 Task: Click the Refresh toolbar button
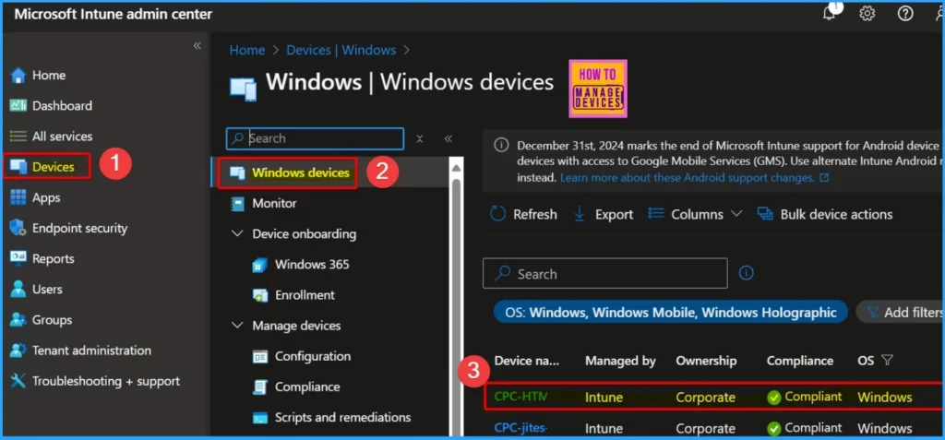[x=523, y=215]
